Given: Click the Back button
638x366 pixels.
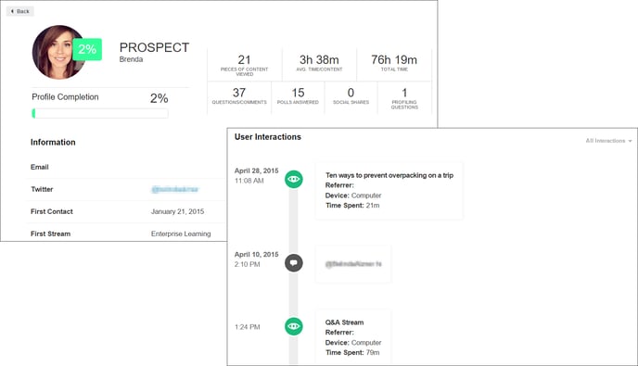Looking at the screenshot, I should [20, 11].
